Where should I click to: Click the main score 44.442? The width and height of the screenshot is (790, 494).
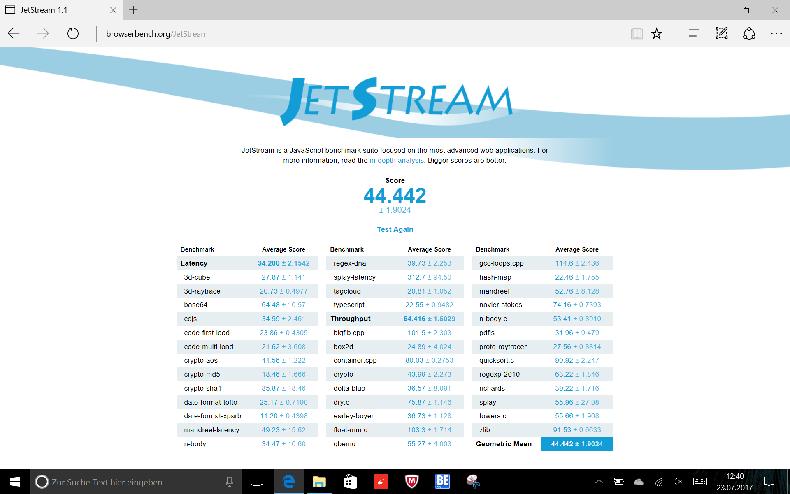[x=395, y=196]
